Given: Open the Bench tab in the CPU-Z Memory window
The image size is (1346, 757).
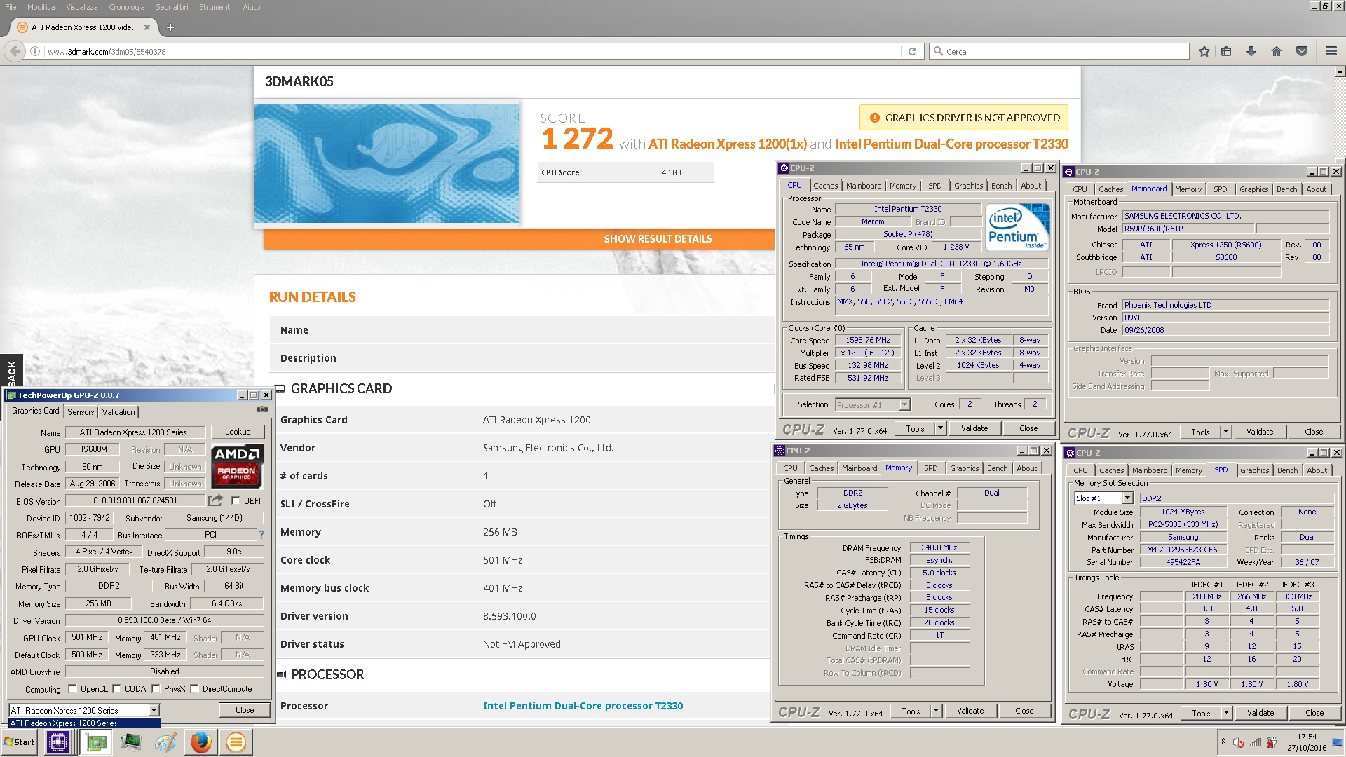Looking at the screenshot, I should pyautogui.click(x=997, y=468).
